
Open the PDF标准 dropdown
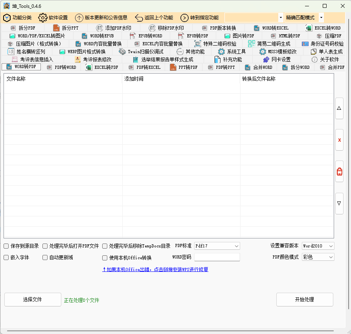click(217, 246)
